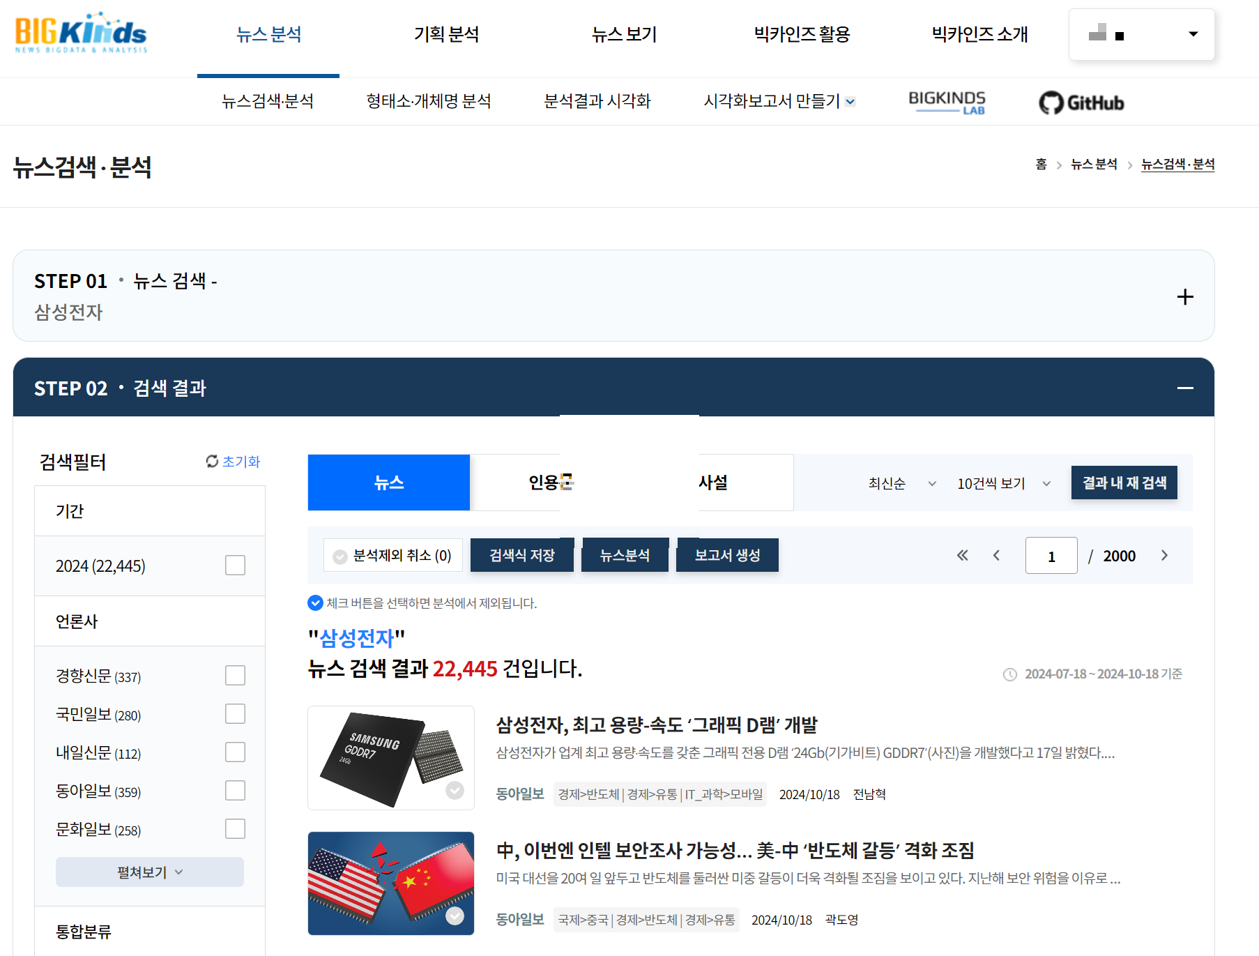
Task: Go to previous results page arrow
Action: point(996,555)
